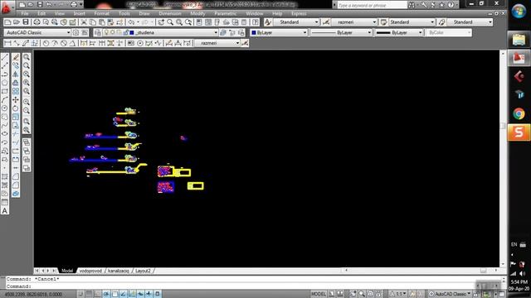Image resolution: width=531 pixels, height=298 pixels.
Task: Select the Erase modify tool
Action: coord(16,57)
